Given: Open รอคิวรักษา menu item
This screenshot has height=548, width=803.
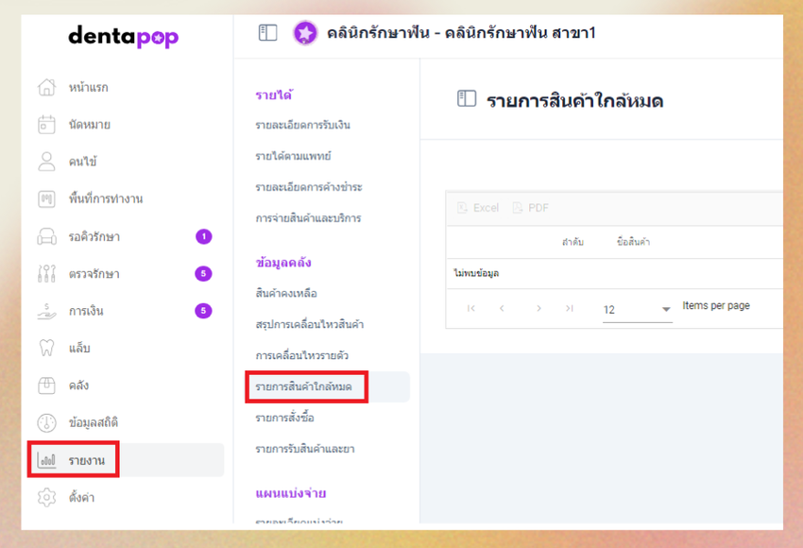Looking at the screenshot, I should click(94, 236).
